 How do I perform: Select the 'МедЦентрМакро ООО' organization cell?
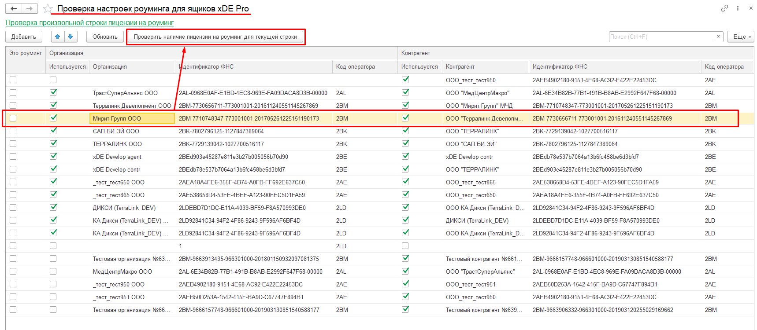point(132,271)
